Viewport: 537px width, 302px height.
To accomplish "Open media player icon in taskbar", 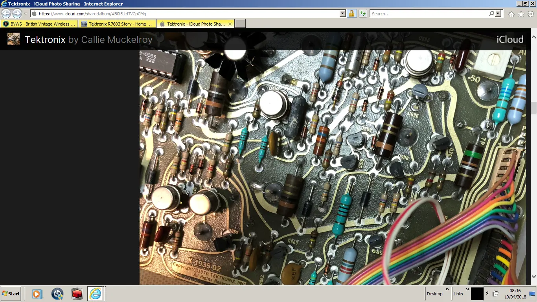I will [x=37, y=294].
